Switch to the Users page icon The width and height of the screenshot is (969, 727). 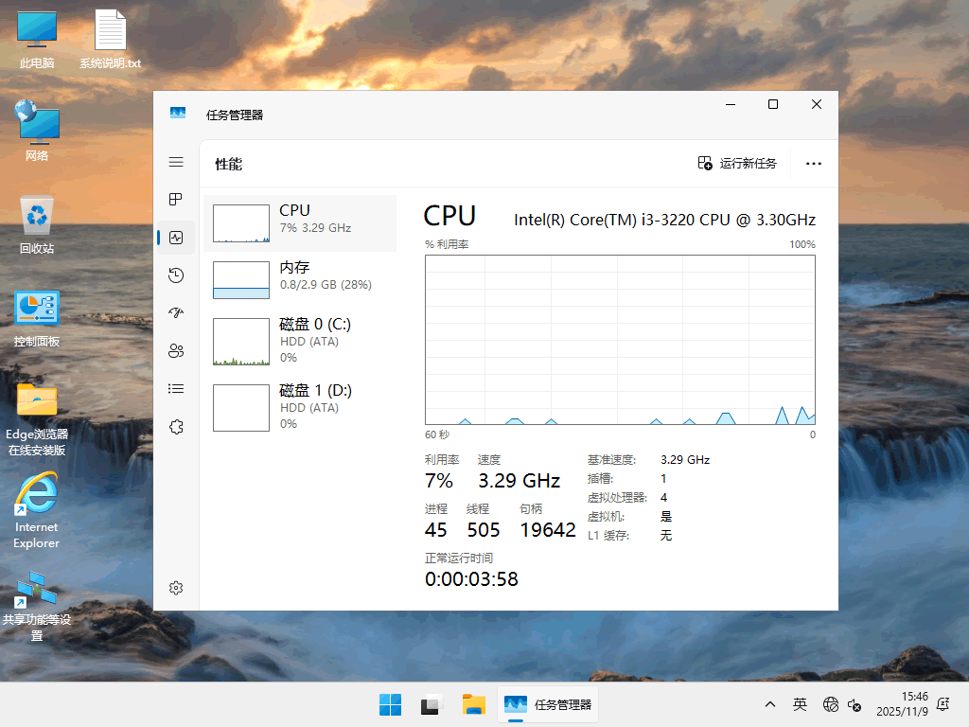click(x=176, y=351)
